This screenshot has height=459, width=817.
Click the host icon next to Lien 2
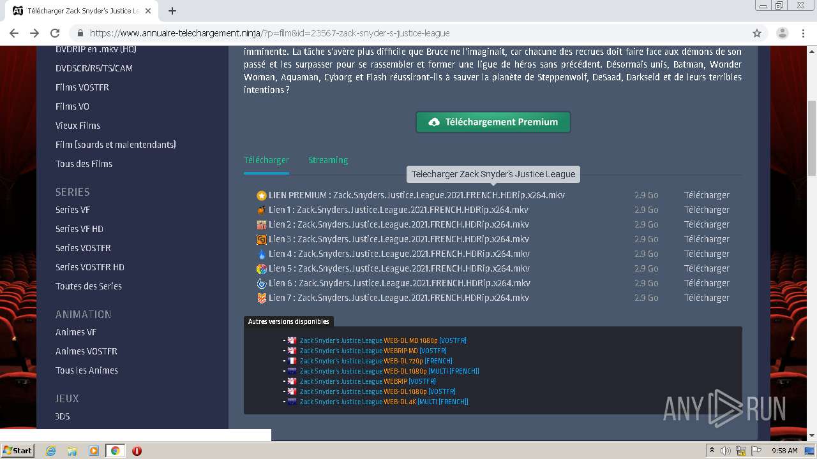(261, 225)
